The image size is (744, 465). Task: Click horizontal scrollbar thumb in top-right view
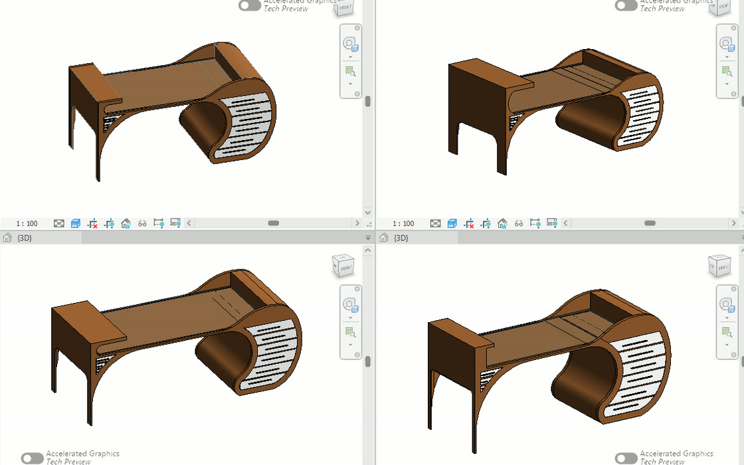650,223
